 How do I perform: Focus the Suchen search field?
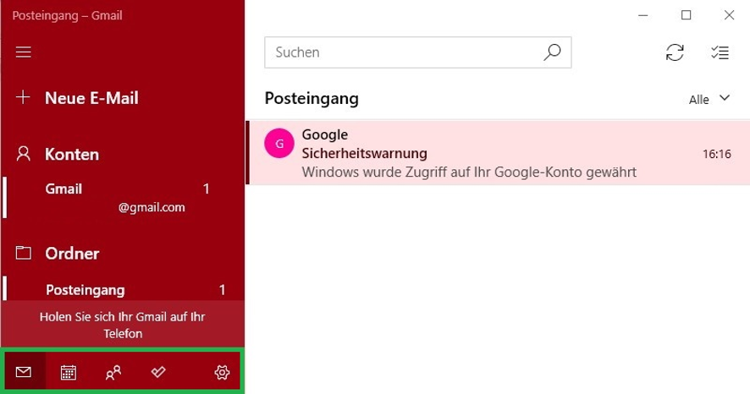click(417, 52)
